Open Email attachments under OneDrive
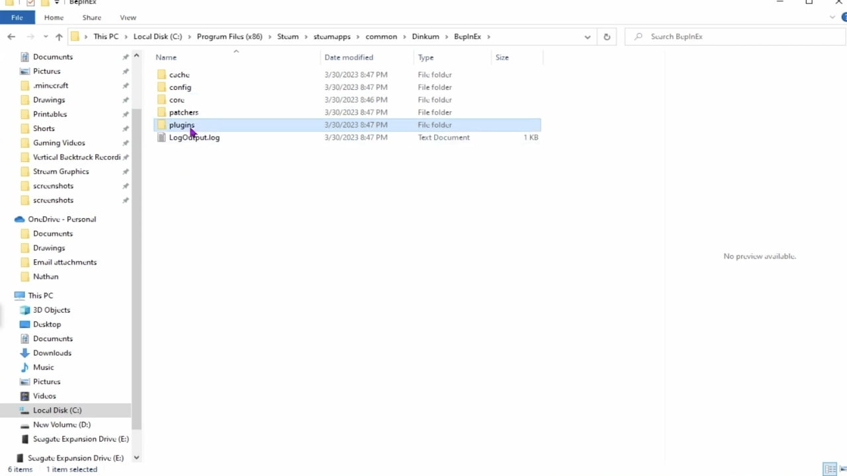 coord(65,262)
